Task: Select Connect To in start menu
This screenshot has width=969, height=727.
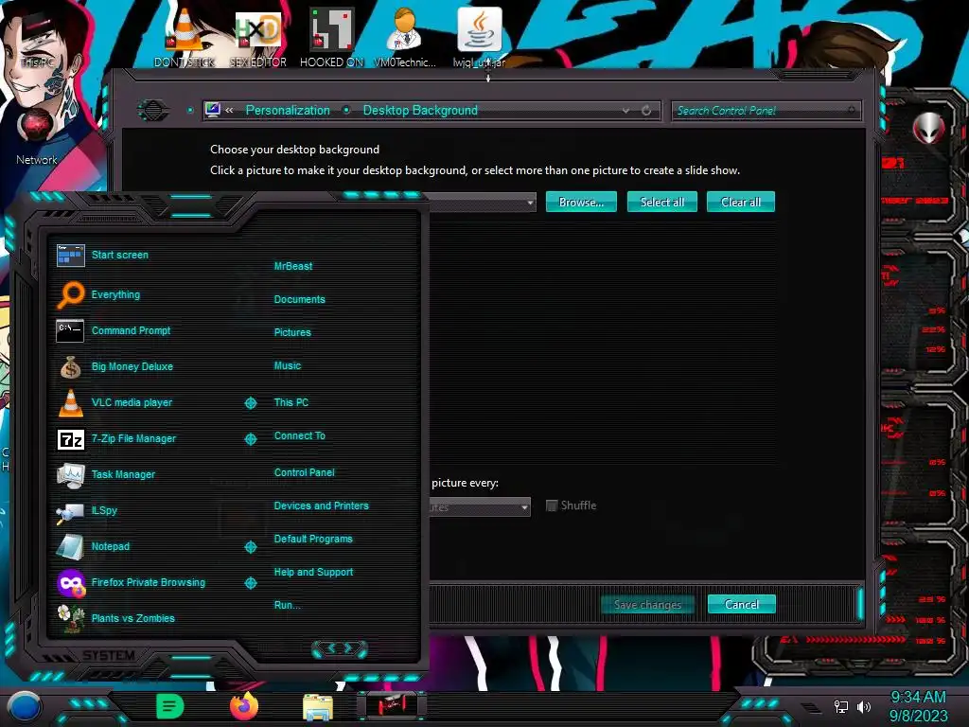Action: (300, 435)
